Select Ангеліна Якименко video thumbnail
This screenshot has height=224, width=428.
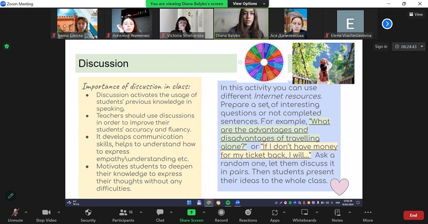(131, 24)
